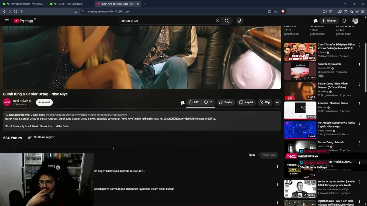Open Brave Wallet icon in toolbar
This screenshot has height=206, width=367.
pyautogui.click(x=345, y=11)
